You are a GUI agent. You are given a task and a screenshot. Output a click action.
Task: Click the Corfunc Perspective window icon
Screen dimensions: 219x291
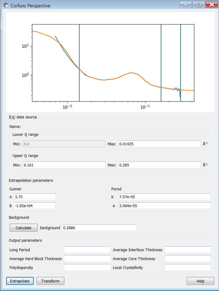click(x=6, y=5)
